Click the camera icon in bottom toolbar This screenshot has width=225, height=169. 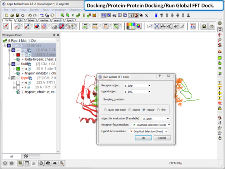click(x=48, y=163)
